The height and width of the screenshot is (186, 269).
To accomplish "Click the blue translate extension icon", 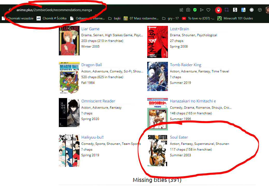I will click(243, 10).
